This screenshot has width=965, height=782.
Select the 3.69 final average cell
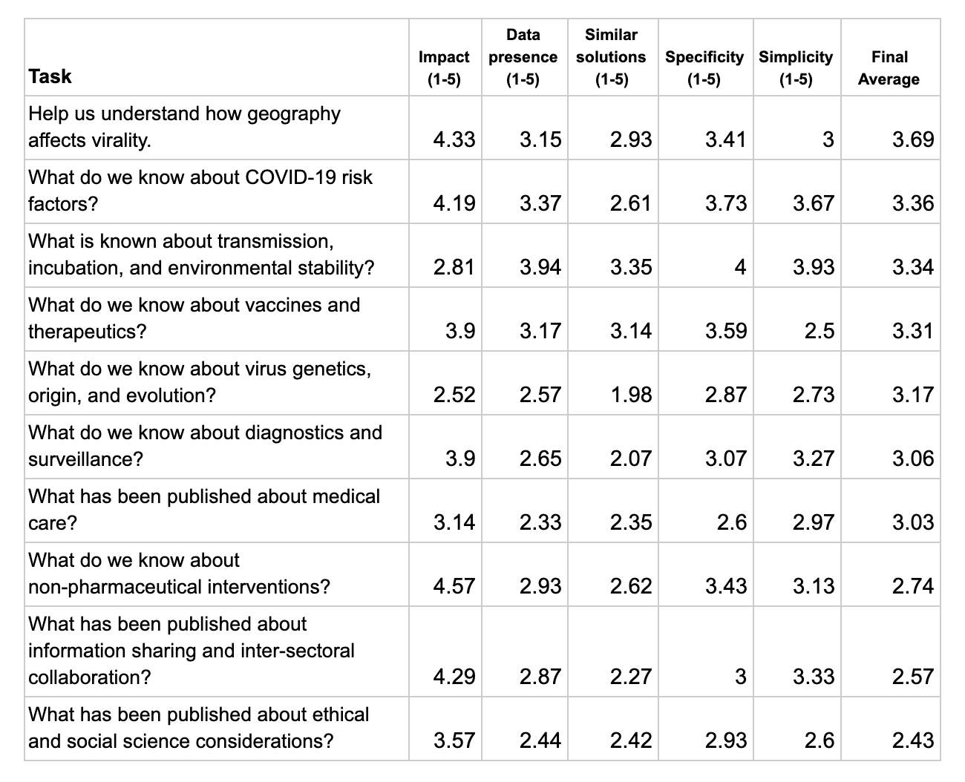(x=890, y=128)
